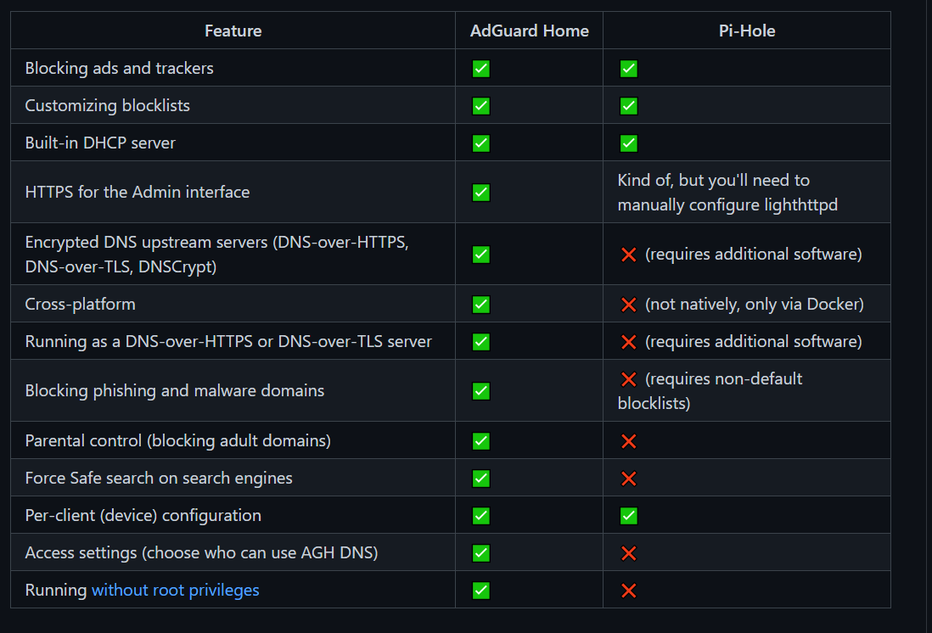The width and height of the screenshot is (932, 633).
Task: Click AdGuard Home checkmark for Cross-platform
Action: pos(481,305)
